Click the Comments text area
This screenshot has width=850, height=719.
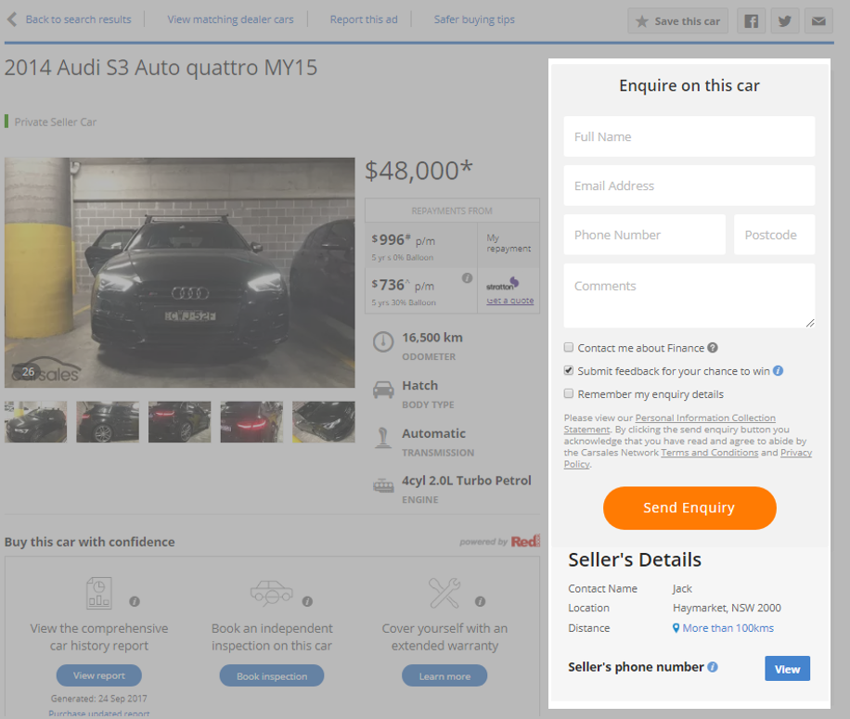click(x=689, y=296)
